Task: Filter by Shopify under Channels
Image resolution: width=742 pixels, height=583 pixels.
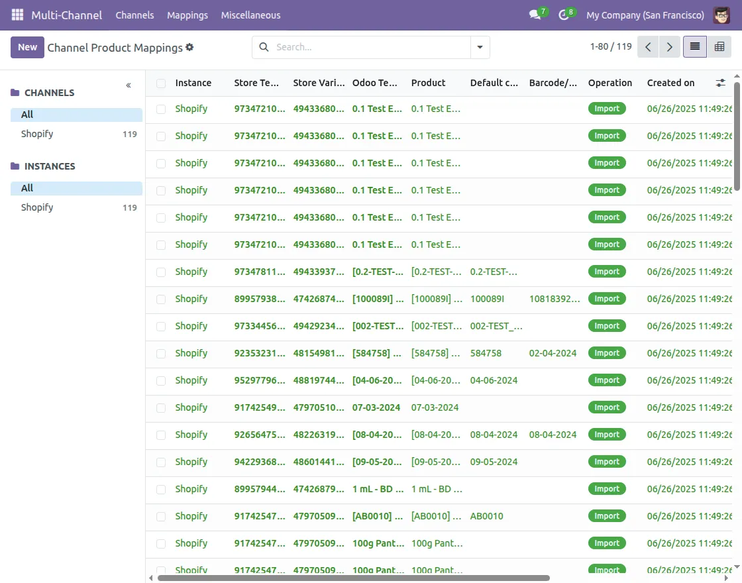Action: point(37,134)
